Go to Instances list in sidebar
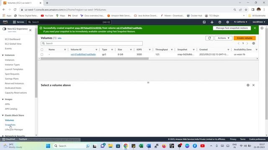This screenshot has height=150, width=268. click(x=10, y=60)
